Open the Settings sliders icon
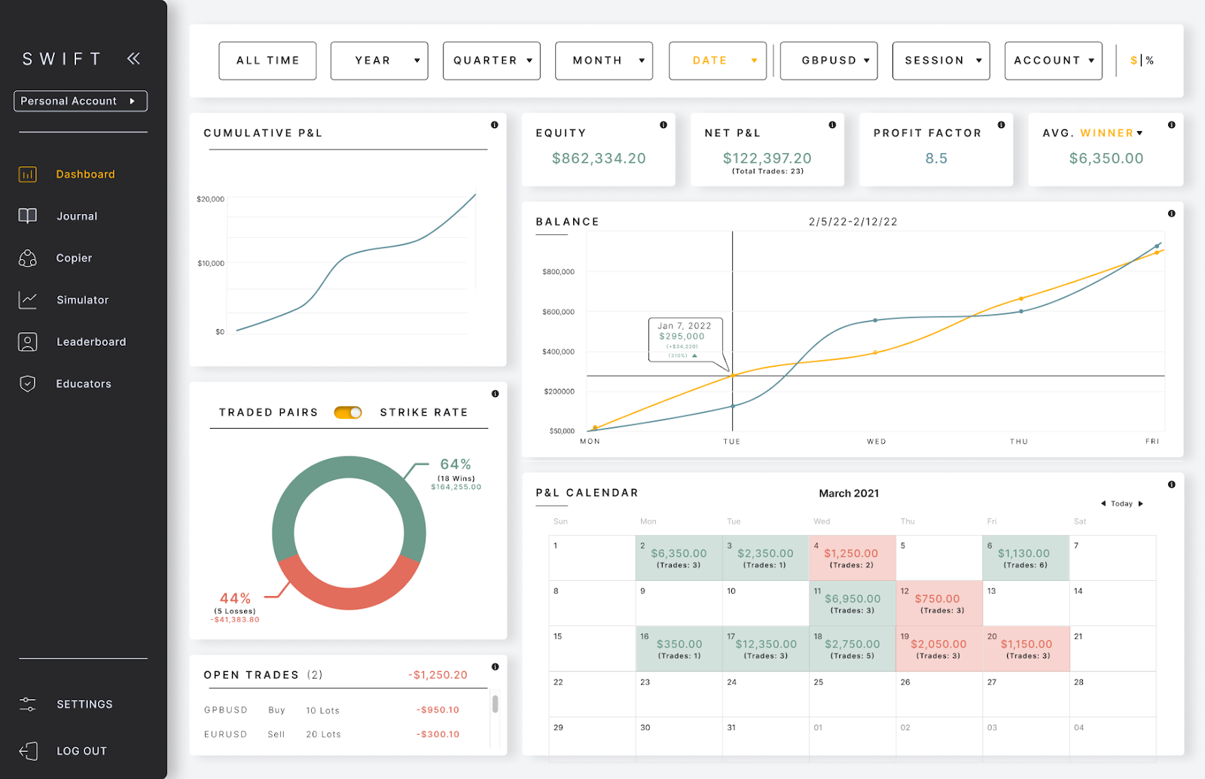Viewport: 1205px width, 779px height. click(x=28, y=704)
